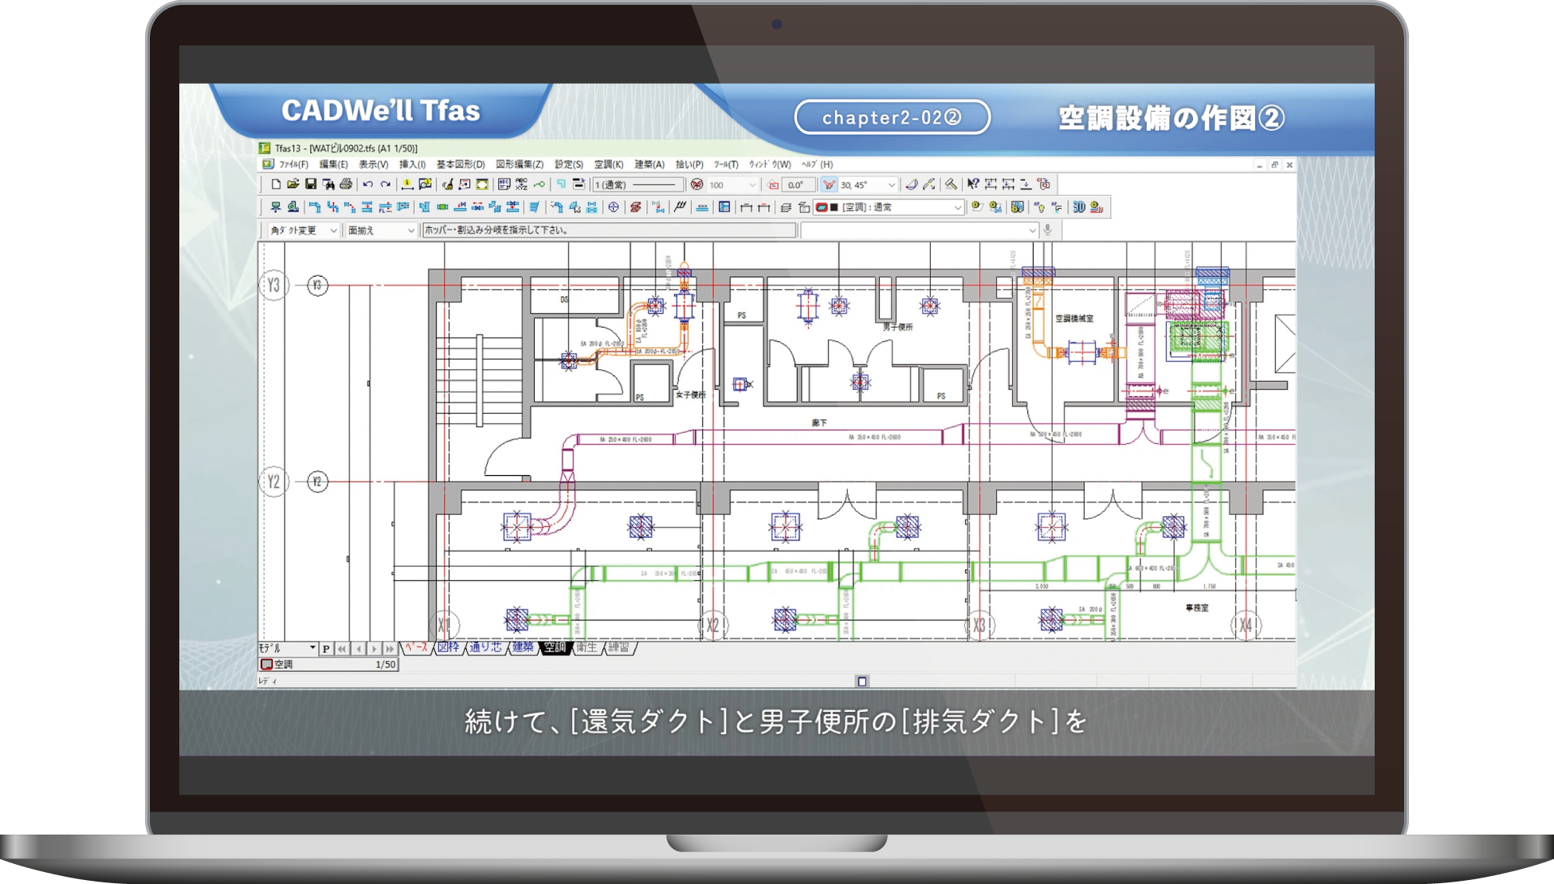Toggle the angle snap button beside 30, 45°
Viewport: 1554px width, 884px height.
pos(829,185)
